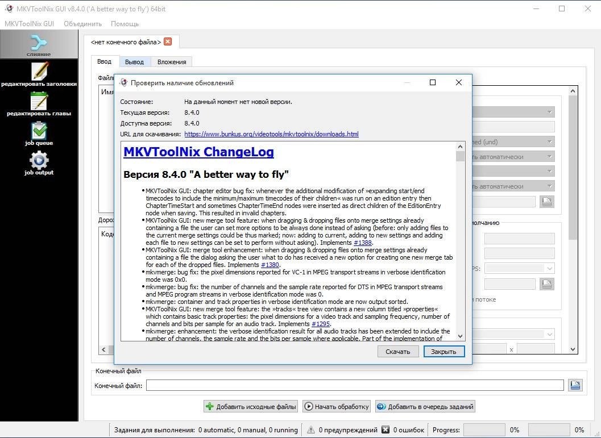
Task: Click the Текущая версия label
Action: point(145,112)
